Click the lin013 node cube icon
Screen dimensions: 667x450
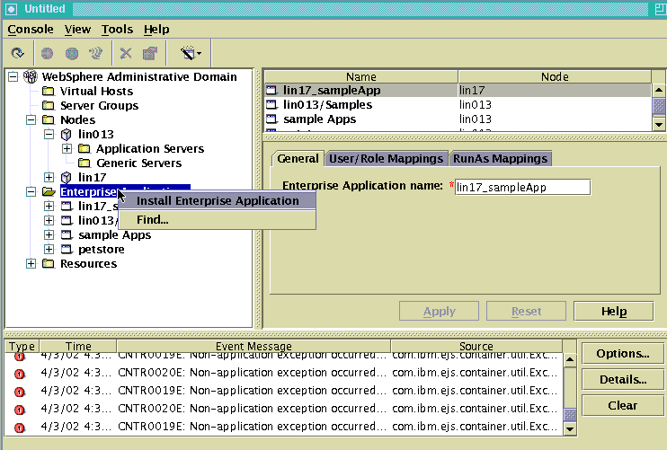[x=66, y=134]
